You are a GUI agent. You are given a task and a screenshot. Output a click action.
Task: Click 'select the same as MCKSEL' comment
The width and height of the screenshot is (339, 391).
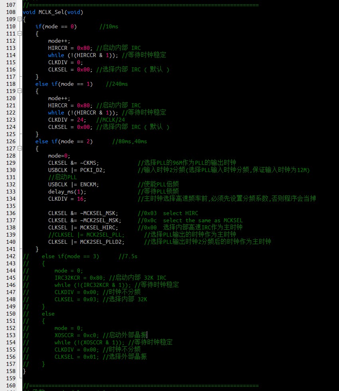coord(203,220)
